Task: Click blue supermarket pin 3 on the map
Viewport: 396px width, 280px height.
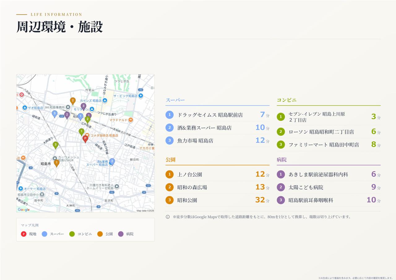Action: point(54,114)
